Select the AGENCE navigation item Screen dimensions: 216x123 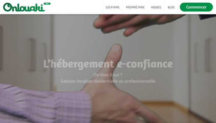[x=156, y=7]
